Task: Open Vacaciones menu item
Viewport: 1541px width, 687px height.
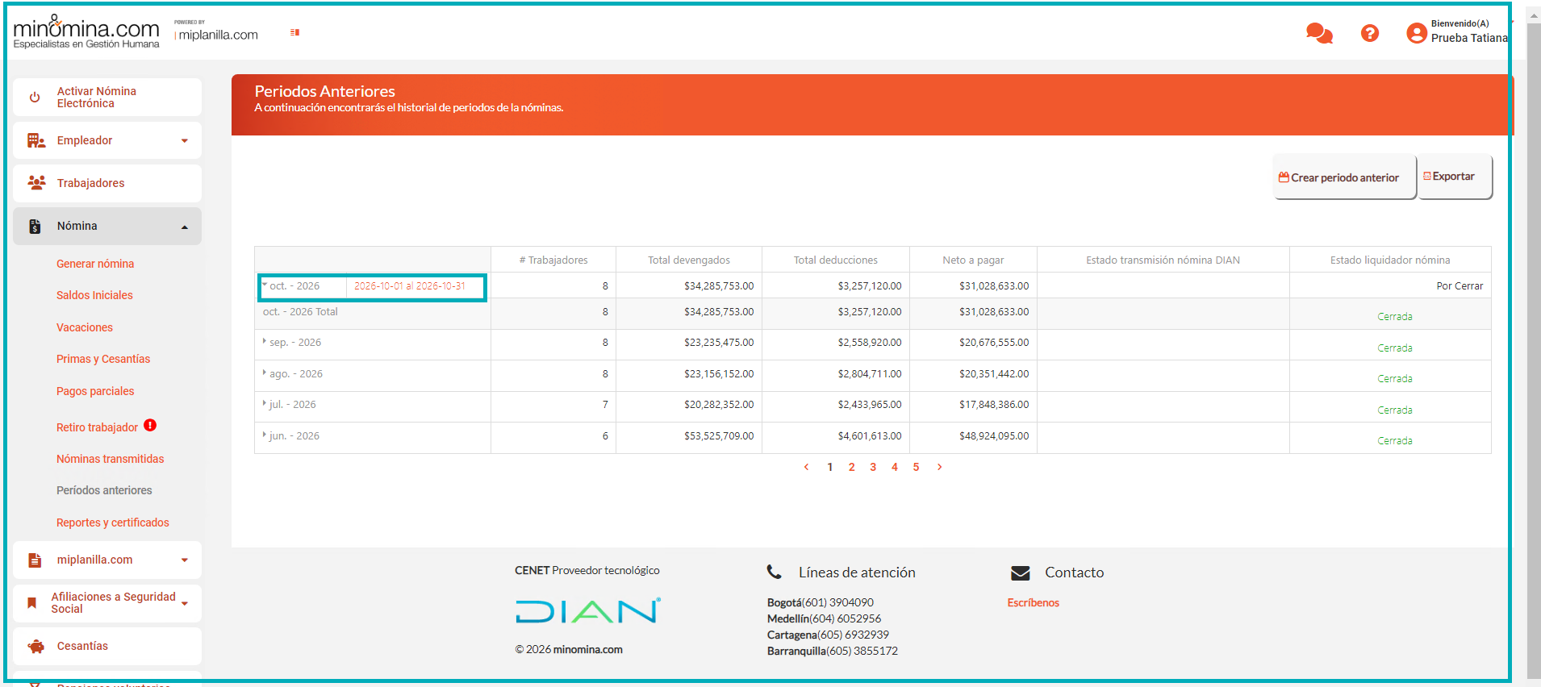Action: (x=85, y=327)
